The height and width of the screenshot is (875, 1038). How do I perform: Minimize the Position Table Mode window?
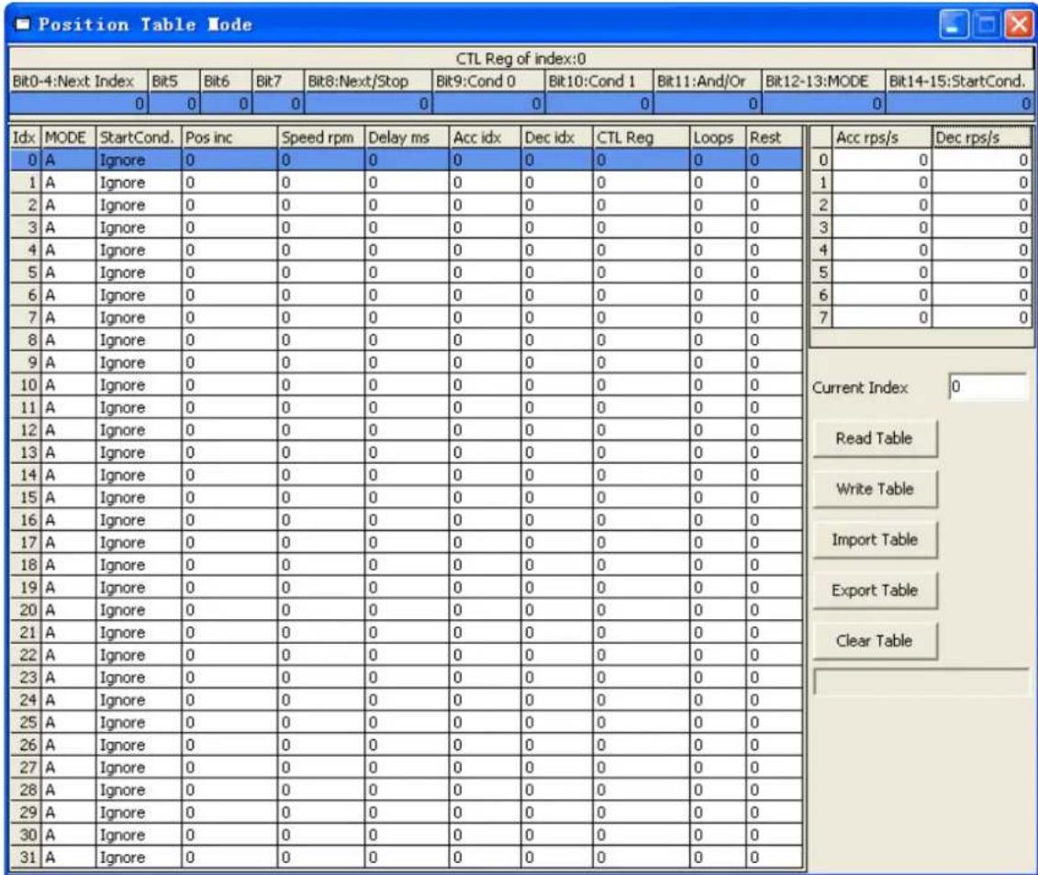pos(954,25)
